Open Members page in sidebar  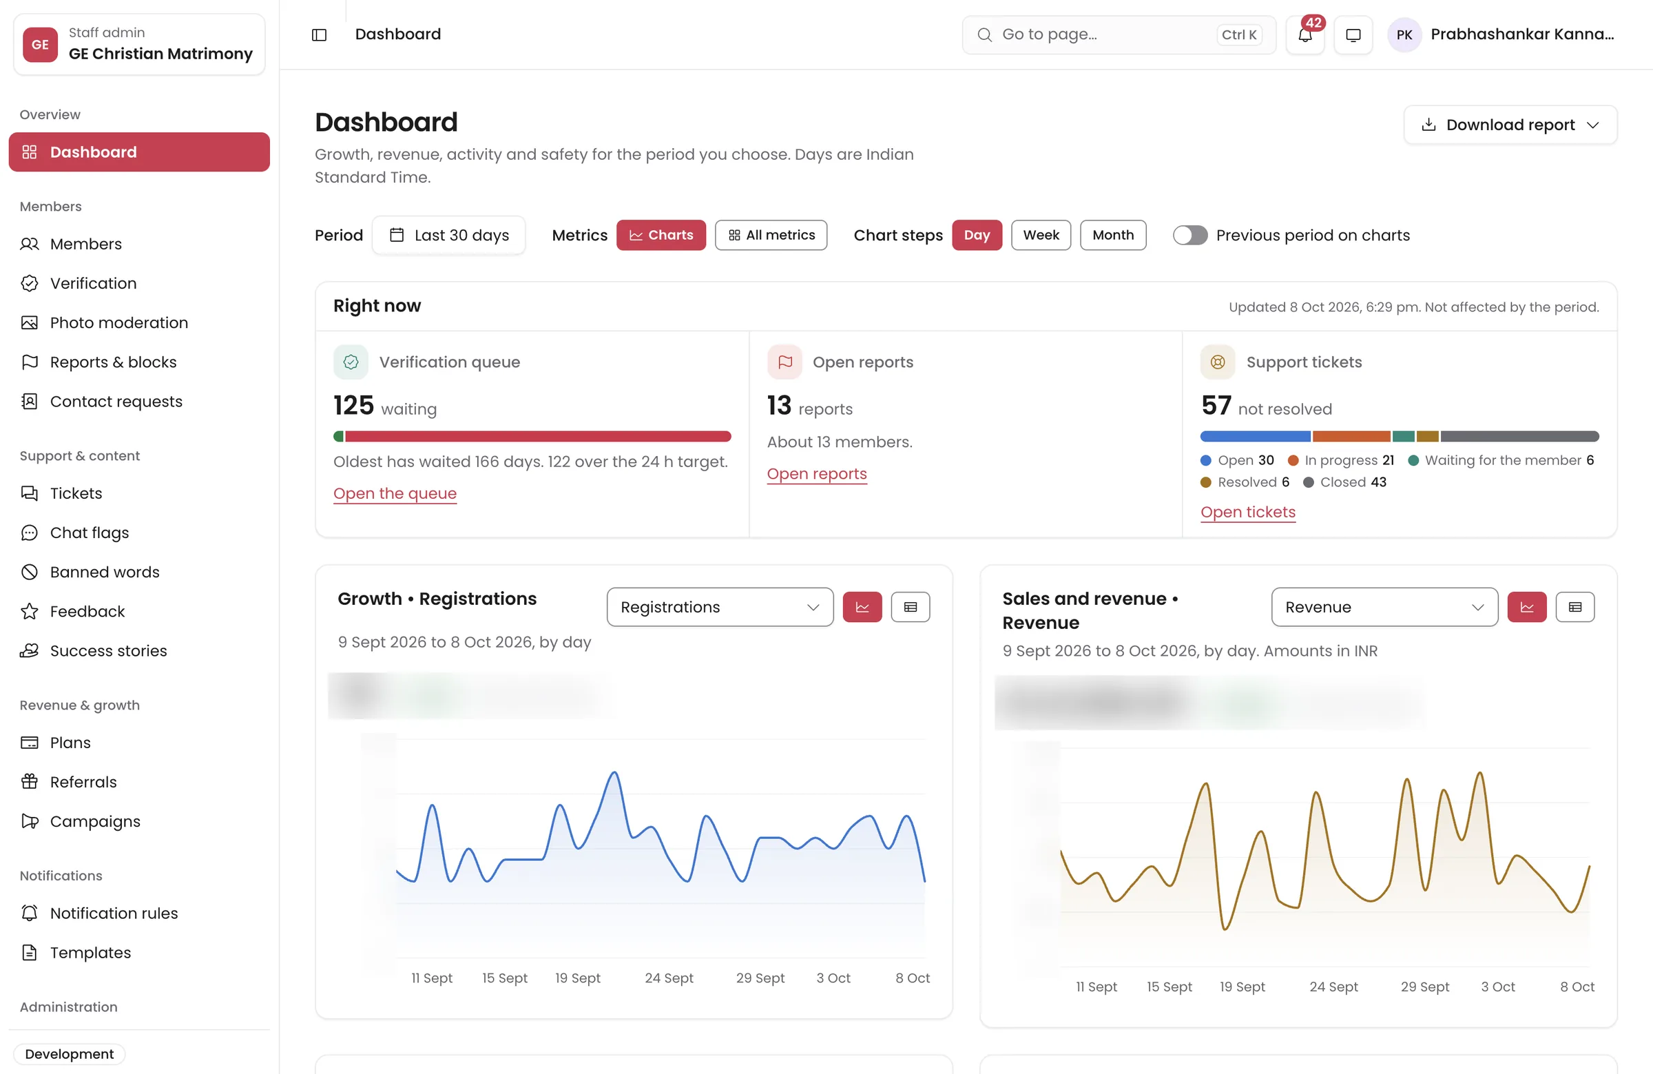139,244
